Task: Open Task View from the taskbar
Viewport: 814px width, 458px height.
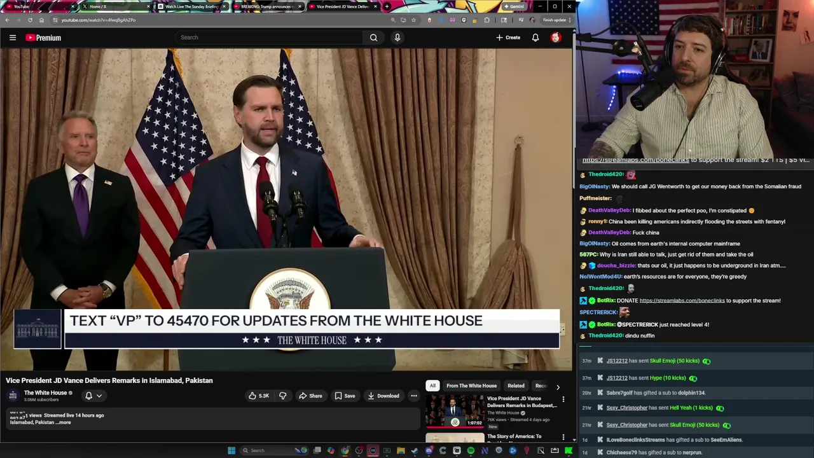Action: (x=317, y=450)
